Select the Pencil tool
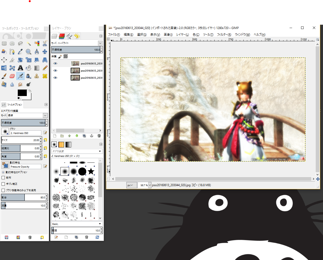 45,68
